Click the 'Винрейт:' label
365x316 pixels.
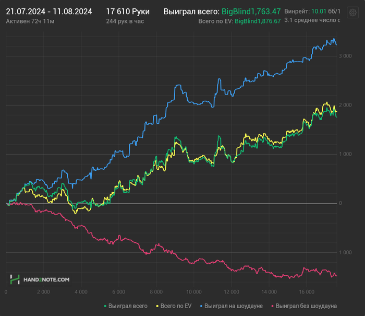click(x=297, y=11)
